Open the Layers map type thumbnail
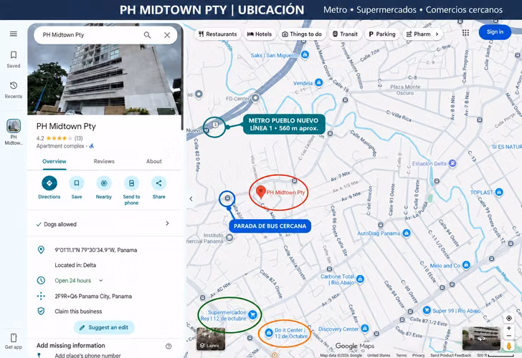 click(x=210, y=339)
